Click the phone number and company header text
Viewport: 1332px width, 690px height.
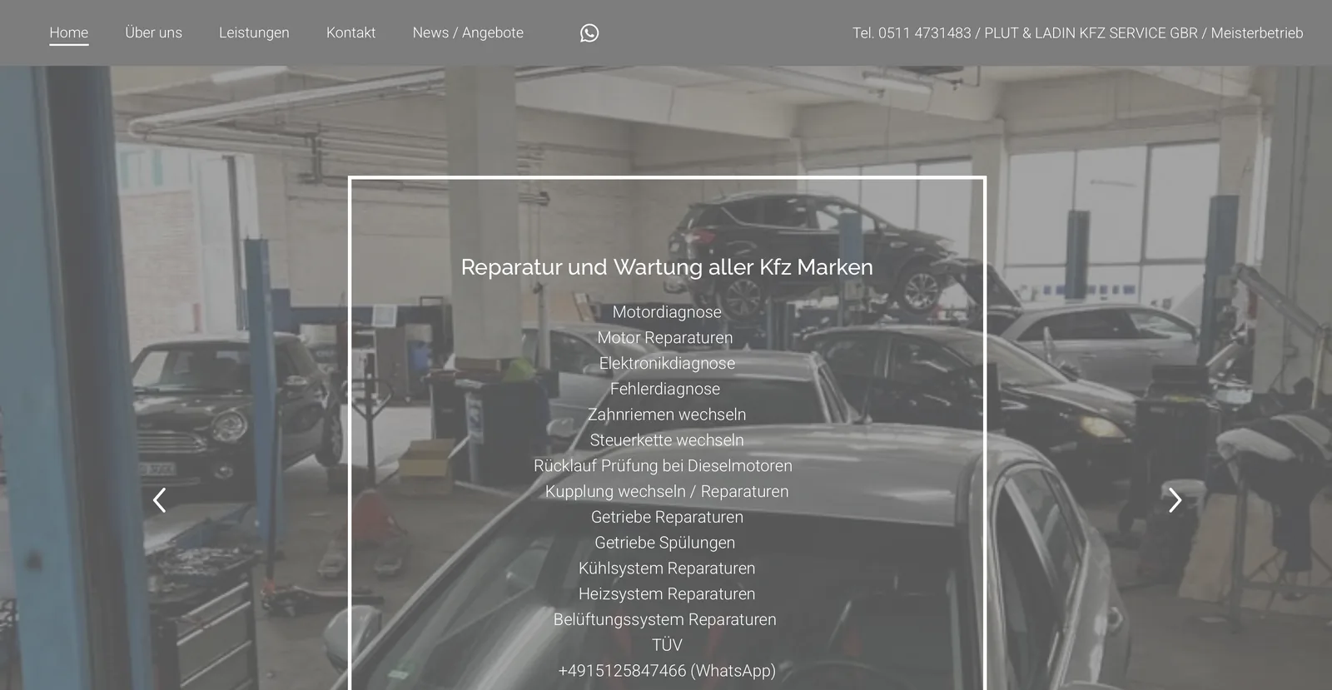pos(1077,33)
